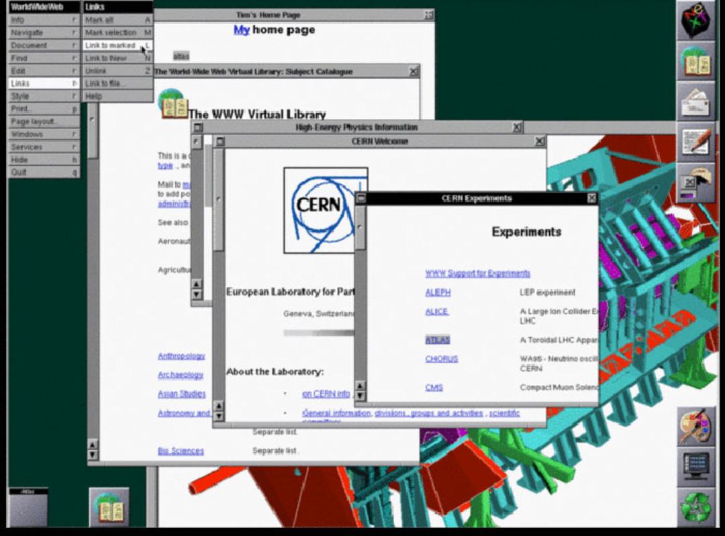Select Link to marked menu item
The width and height of the screenshot is (725, 536).
point(118,45)
